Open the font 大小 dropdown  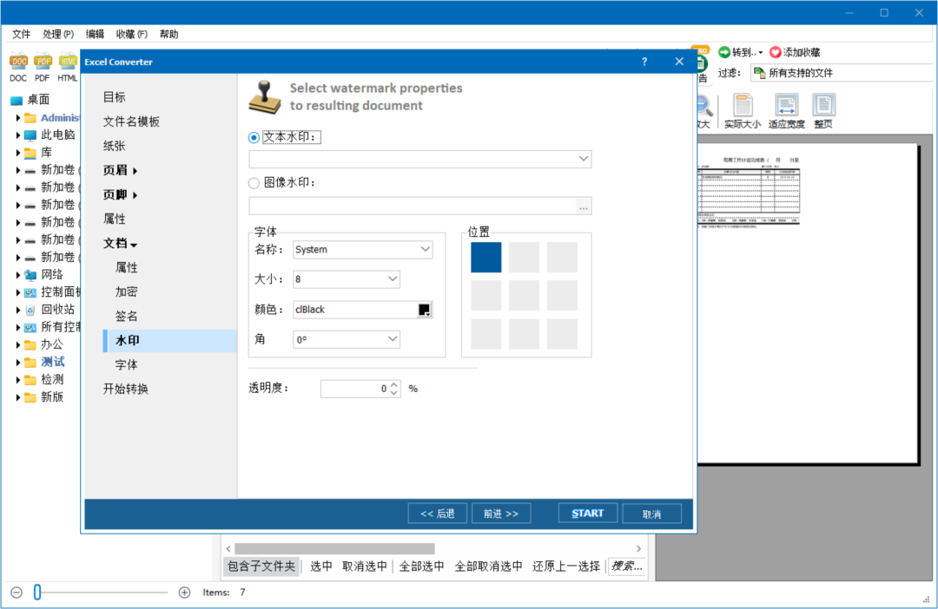point(393,279)
